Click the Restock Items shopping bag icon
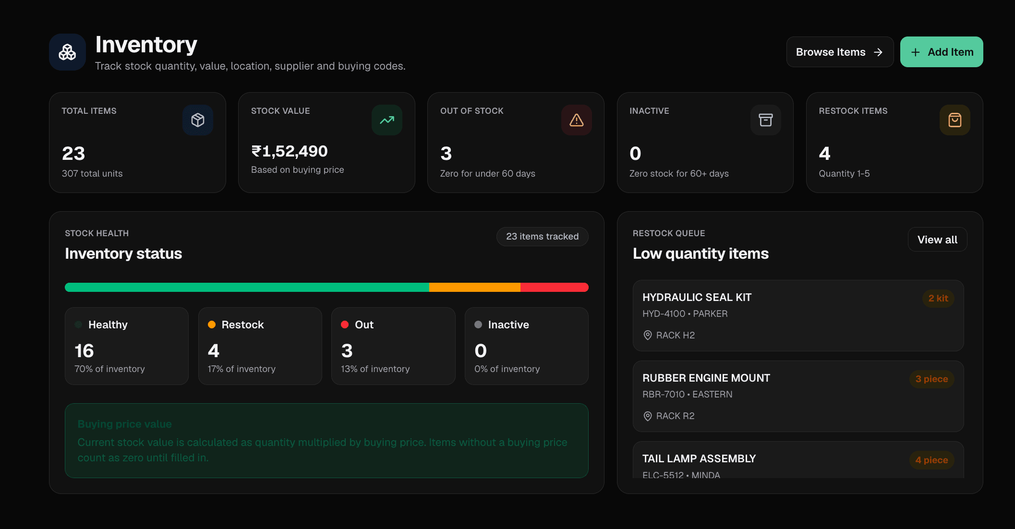This screenshot has width=1015, height=529. click(955, 120)
